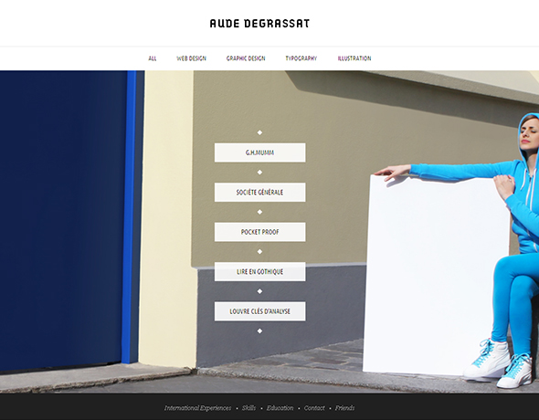Click the Aude Degrassat site logo
539x420 pixels.
[x=259, y=24]
